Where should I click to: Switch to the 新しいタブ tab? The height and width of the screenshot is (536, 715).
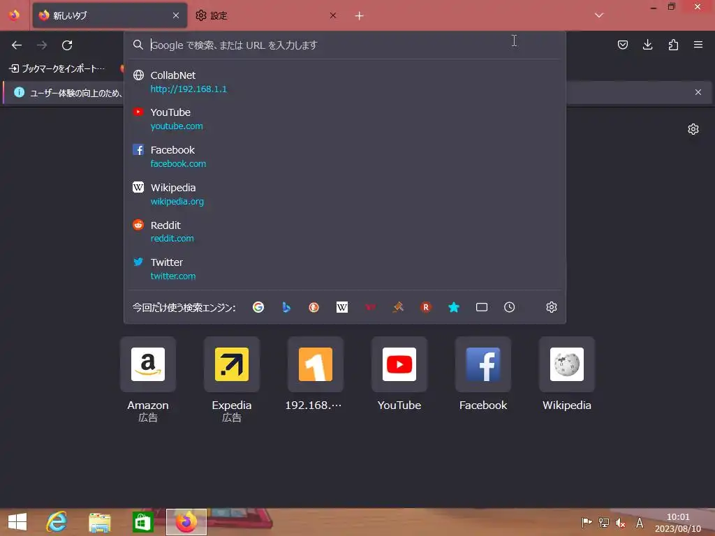tap(110, 15)
